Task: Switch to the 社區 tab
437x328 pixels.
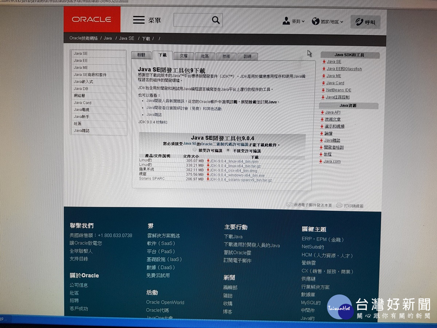Action: click(x=205, y=56)
